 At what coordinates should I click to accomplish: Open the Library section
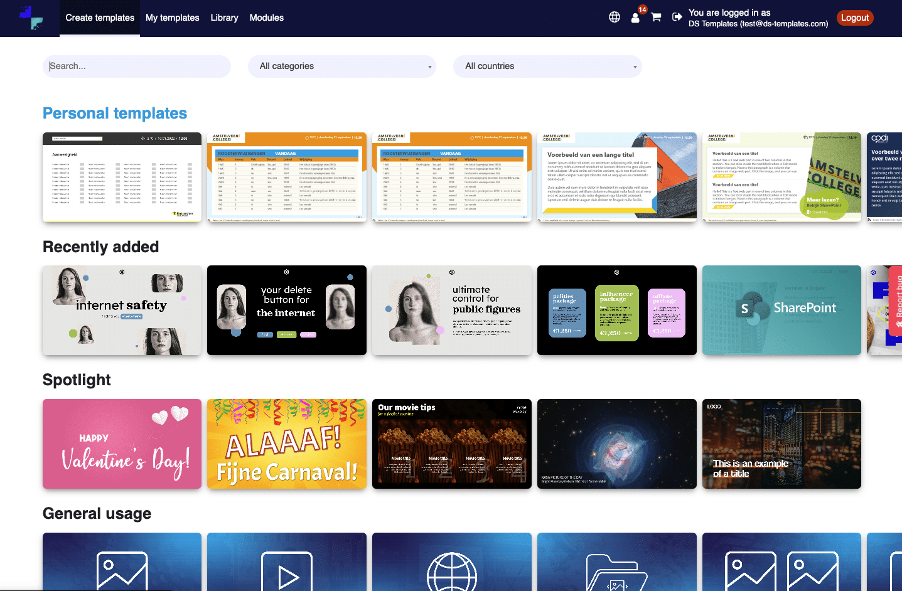[x=224, y=18]
